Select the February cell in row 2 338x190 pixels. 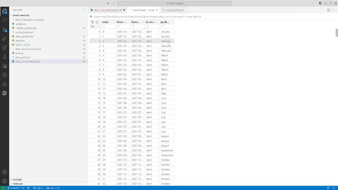167,41
